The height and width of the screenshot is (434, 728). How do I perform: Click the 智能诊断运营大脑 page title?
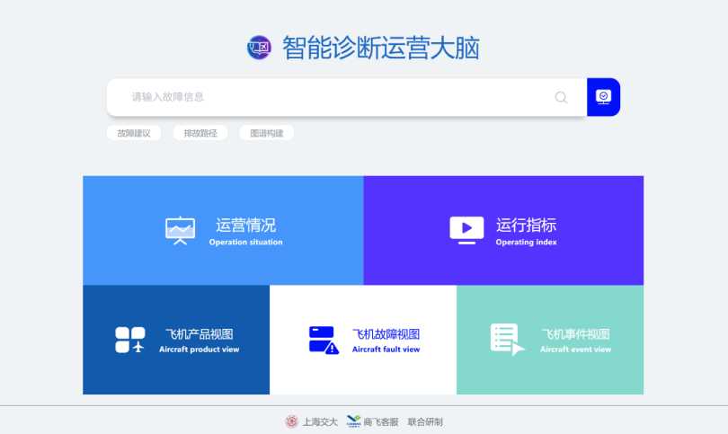click(x=380, y=48)
